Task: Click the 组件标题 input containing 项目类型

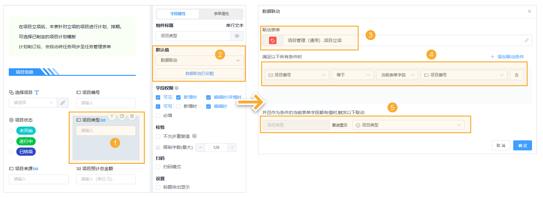Action: click(x=193, y=36)
